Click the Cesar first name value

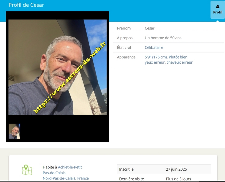coord(149,28)
